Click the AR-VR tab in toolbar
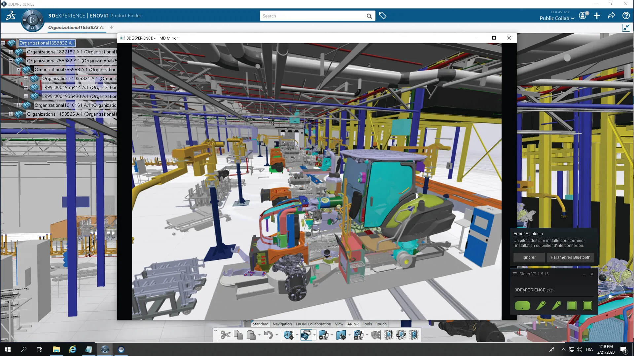 coord(352,324)
